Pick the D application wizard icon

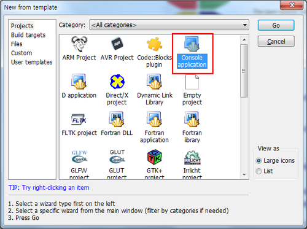tap(79, 82)
